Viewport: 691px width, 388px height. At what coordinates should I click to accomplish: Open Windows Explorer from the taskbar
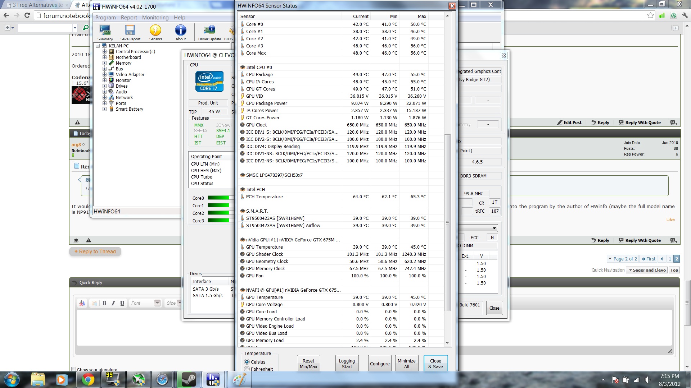pyautogui.click(x=38, y=379)
